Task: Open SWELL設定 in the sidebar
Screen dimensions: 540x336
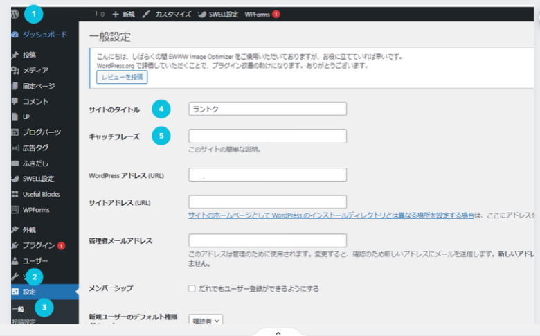Action: (39, 179)
